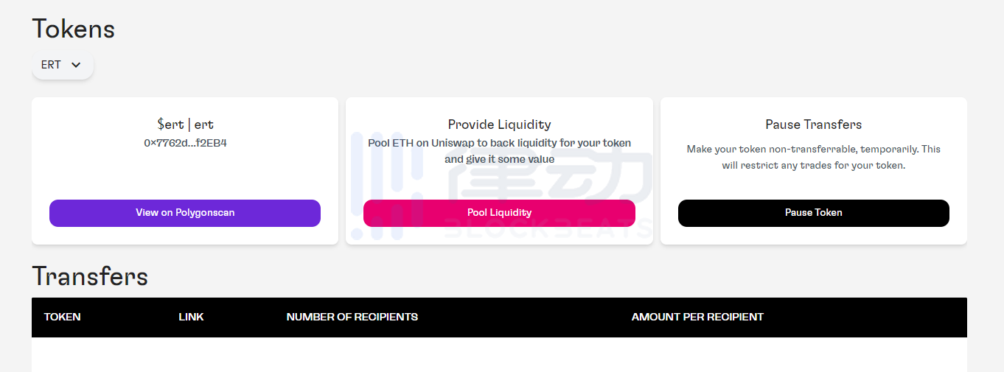Click the LINK column header
The image size is (1004, 372).
(191, 317)
